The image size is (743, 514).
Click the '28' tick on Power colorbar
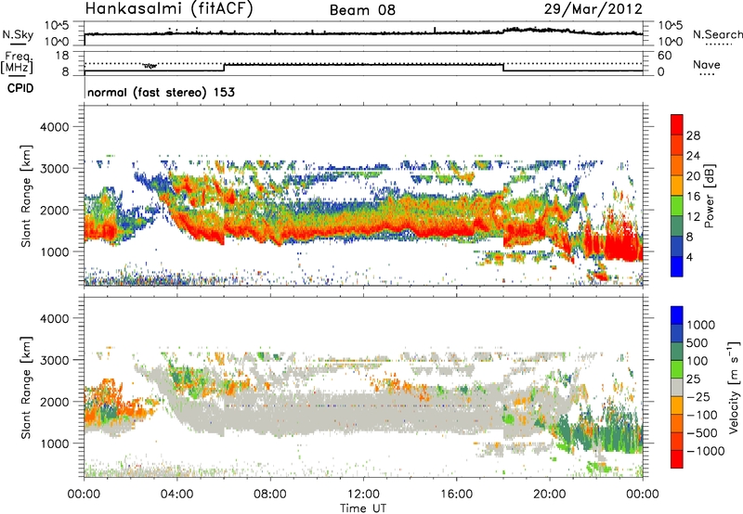[x=693, y=135]
